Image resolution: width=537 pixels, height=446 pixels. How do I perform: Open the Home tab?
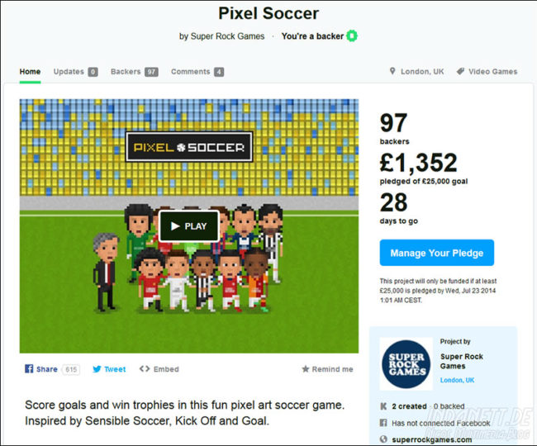30,72
